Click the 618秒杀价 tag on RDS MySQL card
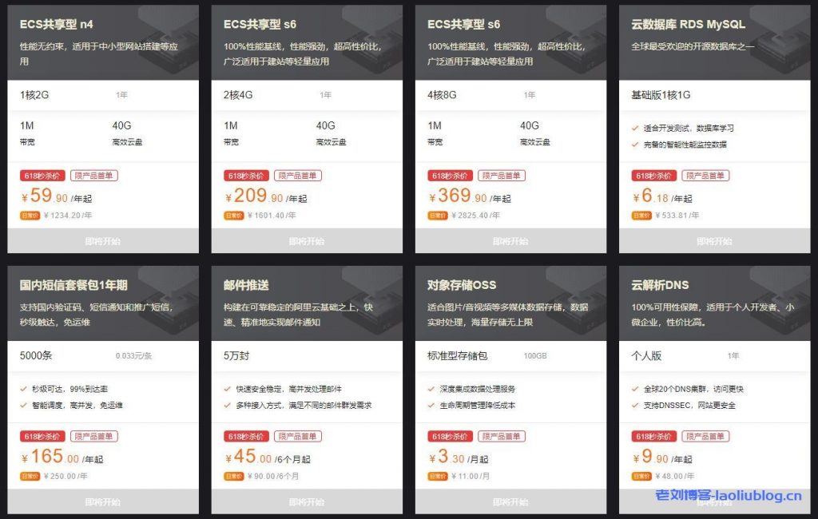Viewport: 818px width, 519px height. pyautogui.click(x=653, y=176)
